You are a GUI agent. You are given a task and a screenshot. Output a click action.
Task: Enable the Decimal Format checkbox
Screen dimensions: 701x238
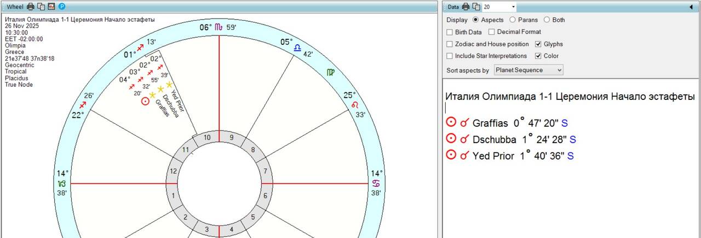coord(492,32)
